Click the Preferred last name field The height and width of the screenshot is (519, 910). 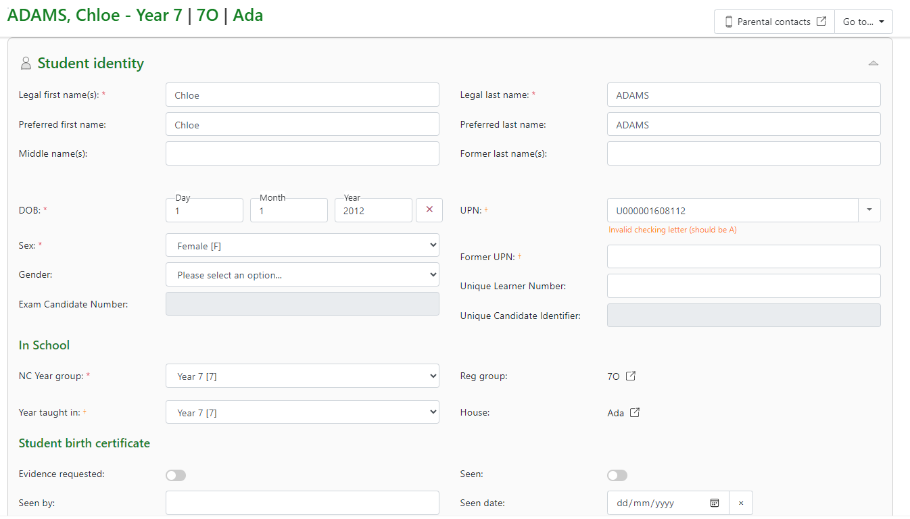coord(744,124)
